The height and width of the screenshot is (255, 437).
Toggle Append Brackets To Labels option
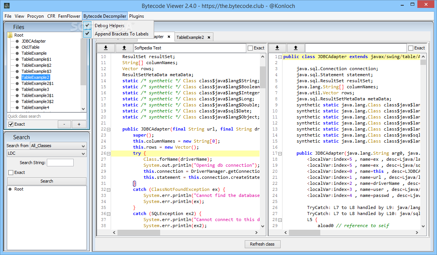[x=121, y=34]
